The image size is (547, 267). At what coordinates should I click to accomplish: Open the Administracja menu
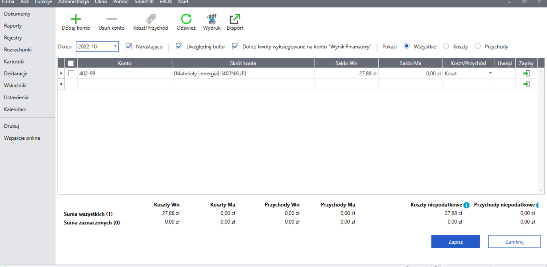pyautogui.click(x=73, y=2)
